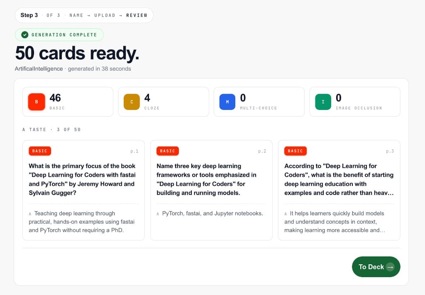Click the answer PyTorch, fastai, and Jupyter notebooks
The image size is (425, 295).
click(x=212, y=213)
